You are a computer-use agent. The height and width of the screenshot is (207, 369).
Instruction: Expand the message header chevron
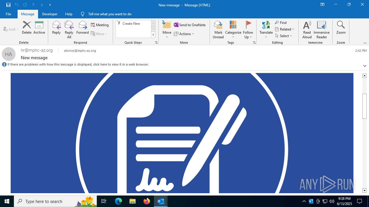[x=365, y=66]
